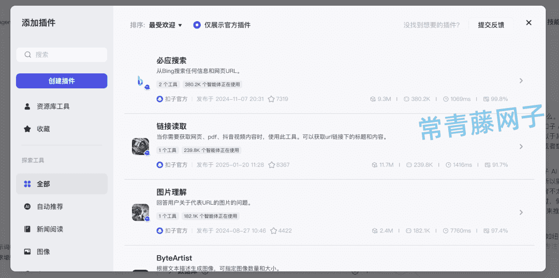The height and width of the screenshot is (278, 559).
Task: Click the 182.1K bot count icon
Action: click(408, 230)
